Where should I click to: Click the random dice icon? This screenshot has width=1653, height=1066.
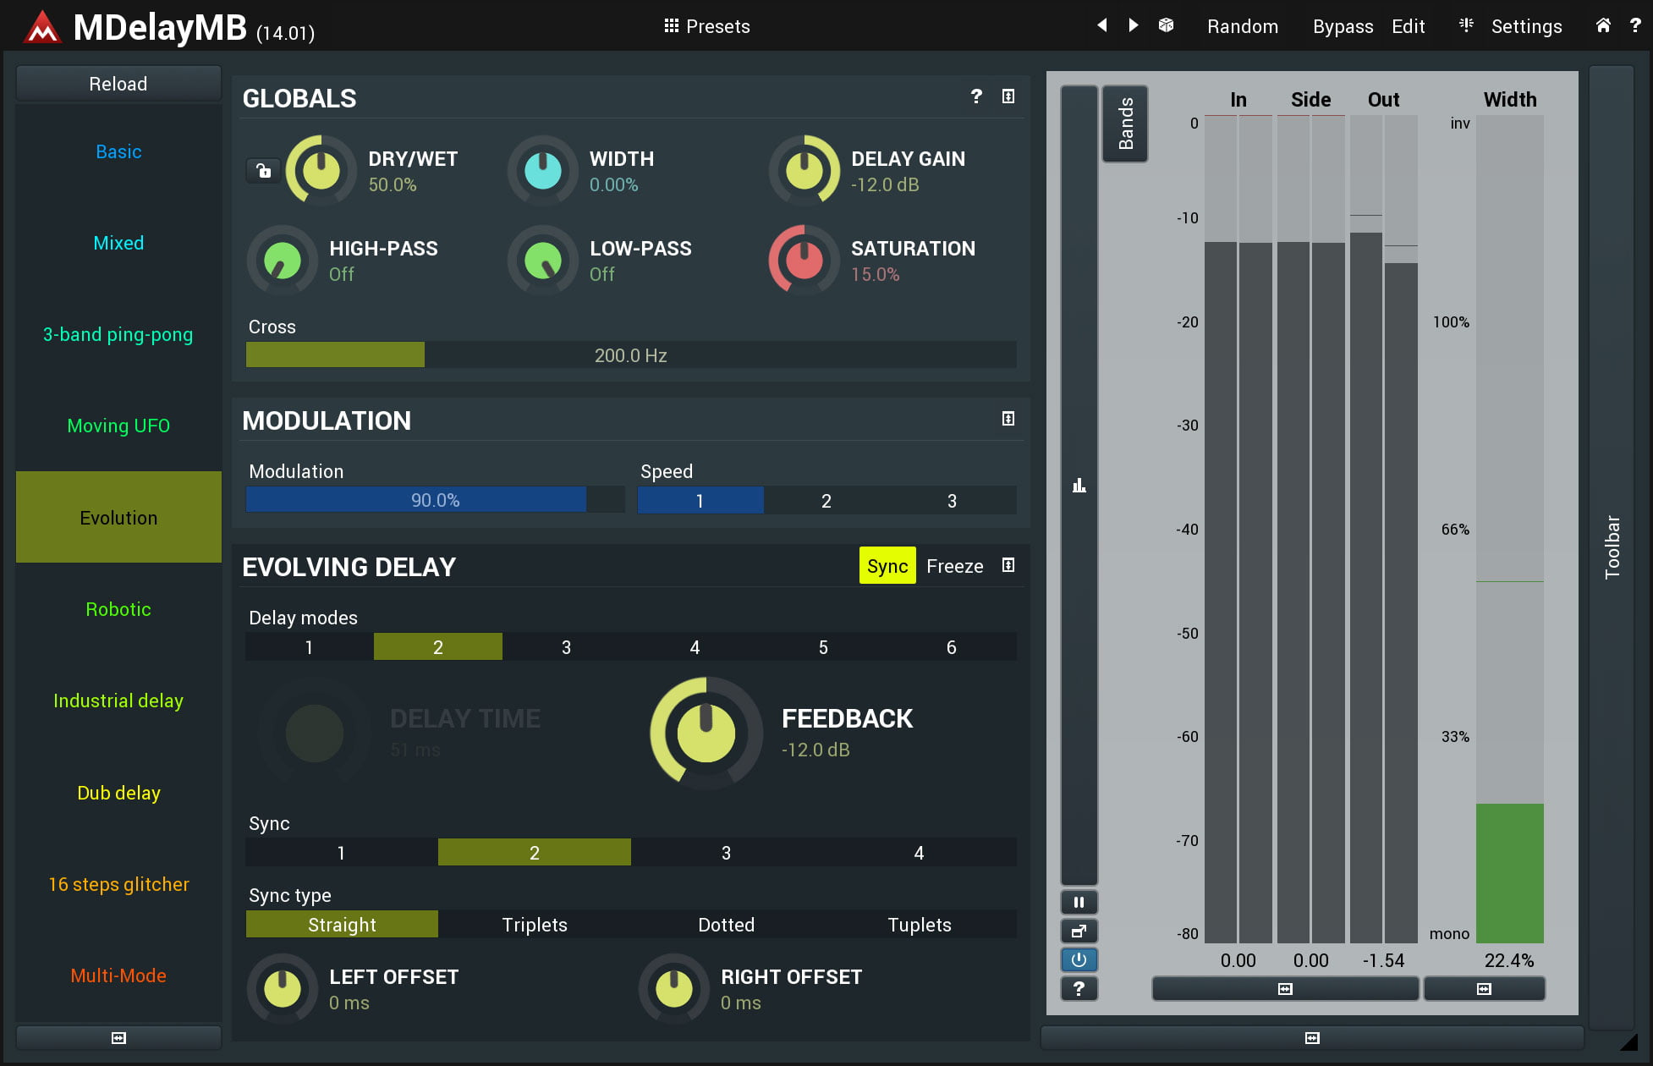click(x=1166, y=25)
